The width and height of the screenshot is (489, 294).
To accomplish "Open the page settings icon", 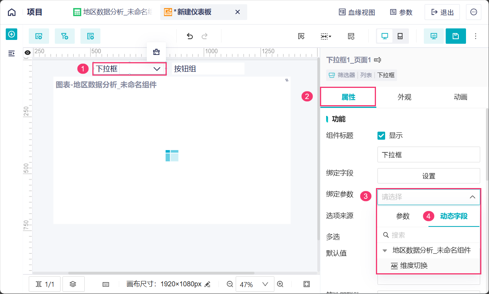I will [x=351, y=36].
